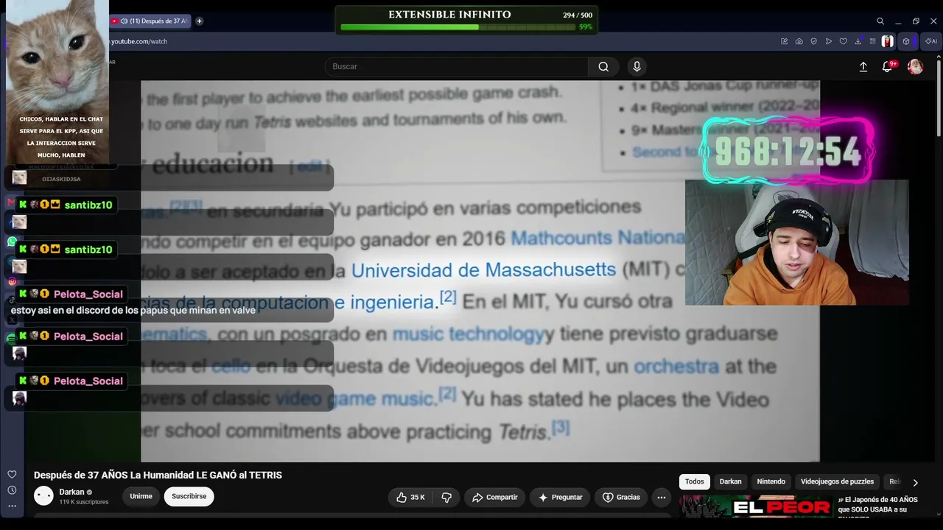Open the browser AI assistant button

tap(931, 41)
